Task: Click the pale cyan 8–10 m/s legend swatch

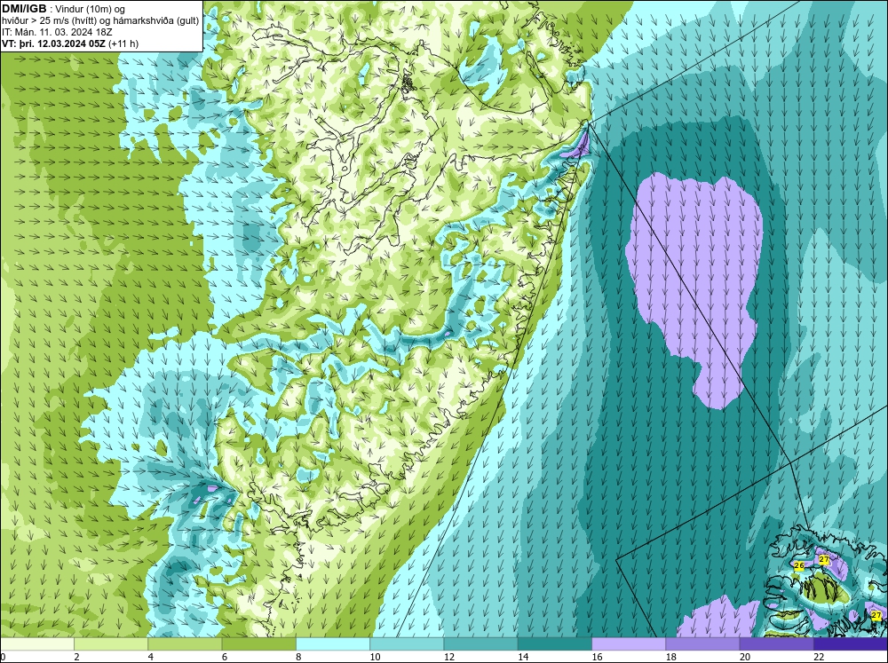Action: pyautogui.click(x=333, y=643)
